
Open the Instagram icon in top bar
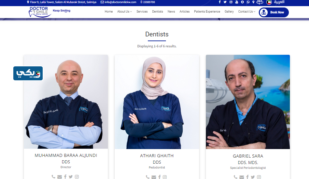(x=231, y=2)
